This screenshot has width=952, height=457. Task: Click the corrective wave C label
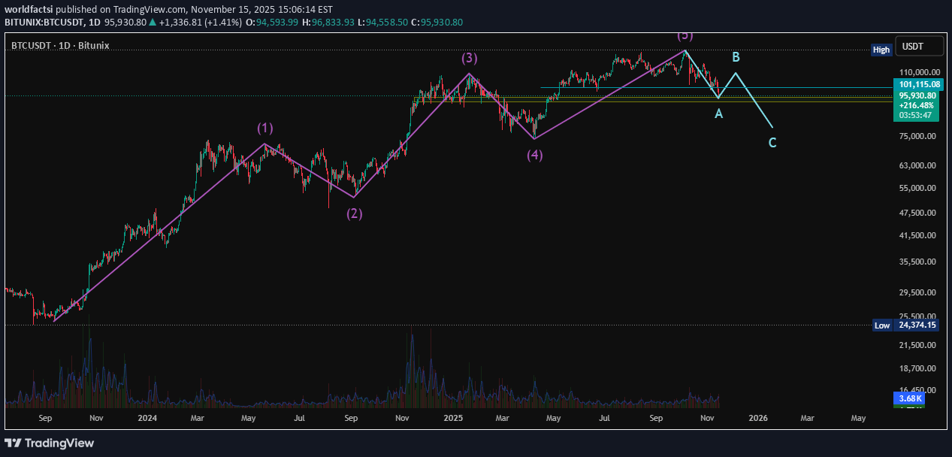(x=772, y=142)
